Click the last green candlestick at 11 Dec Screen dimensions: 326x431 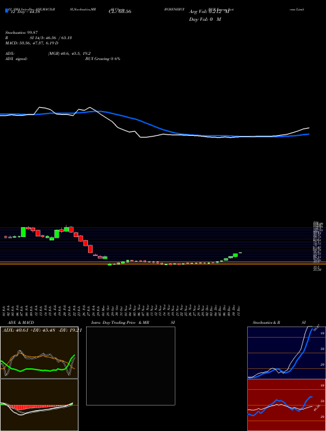[x=241, y=252]
